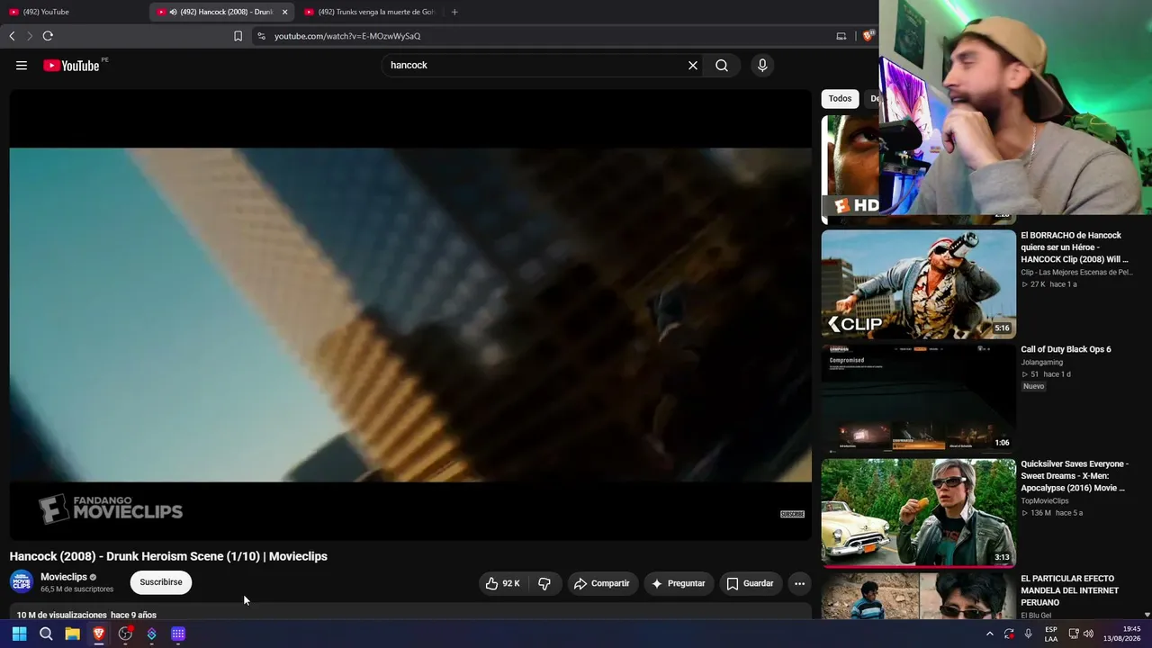
Task: Click the 'Call of Duty Black Ops 6' title
Action: 1066,349
